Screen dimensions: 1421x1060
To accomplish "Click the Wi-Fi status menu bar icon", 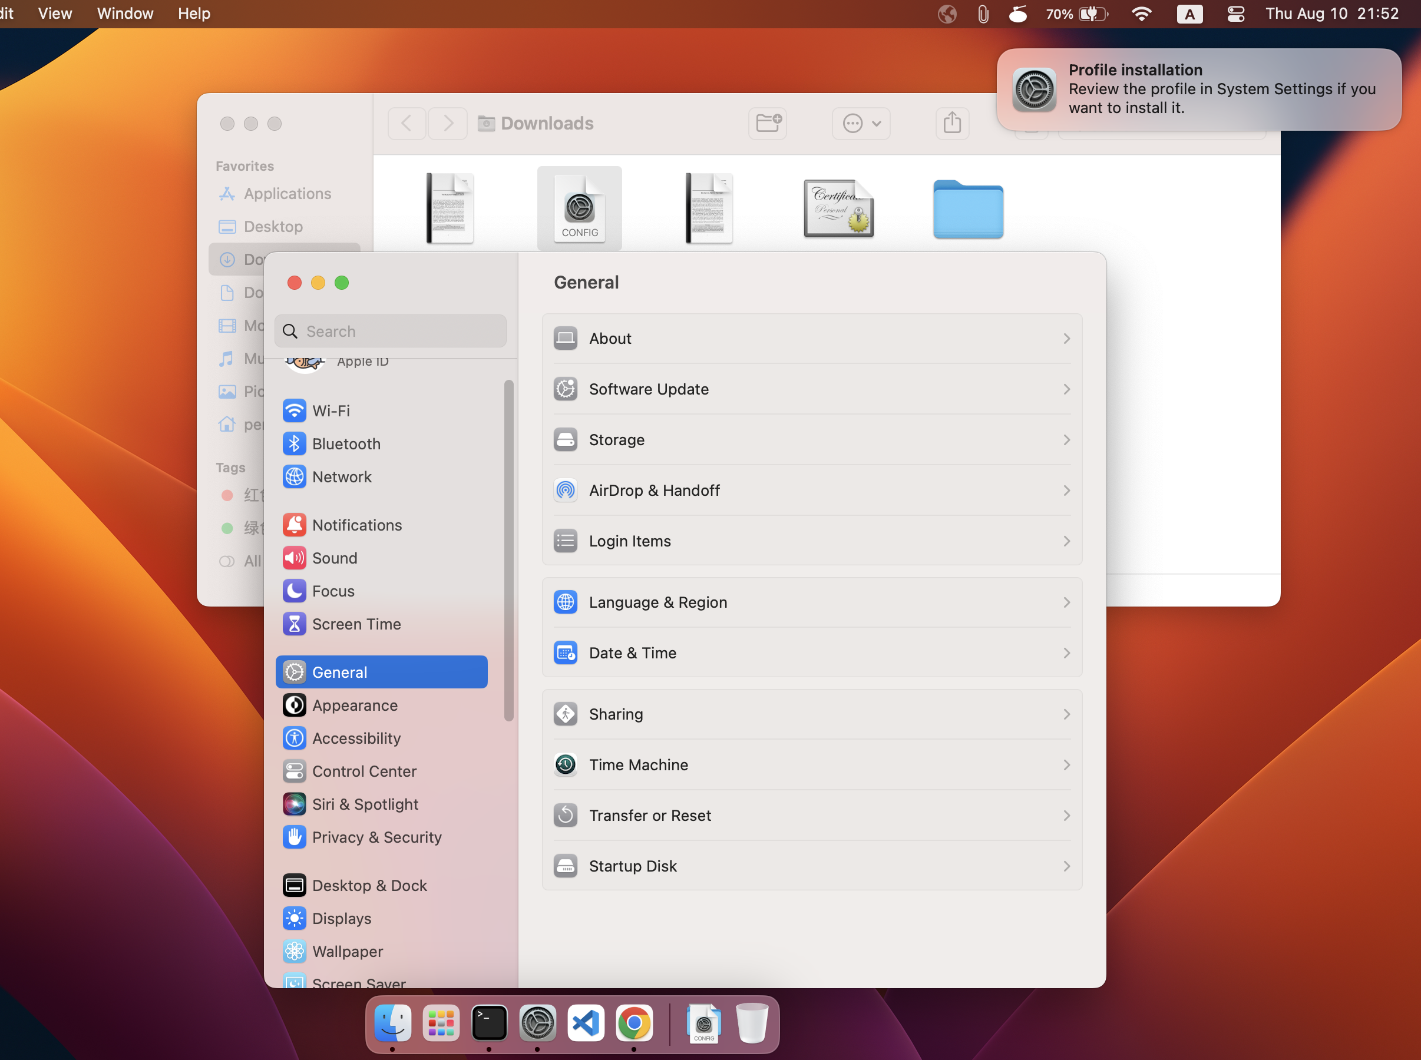I will click(x=1141, y=14).
